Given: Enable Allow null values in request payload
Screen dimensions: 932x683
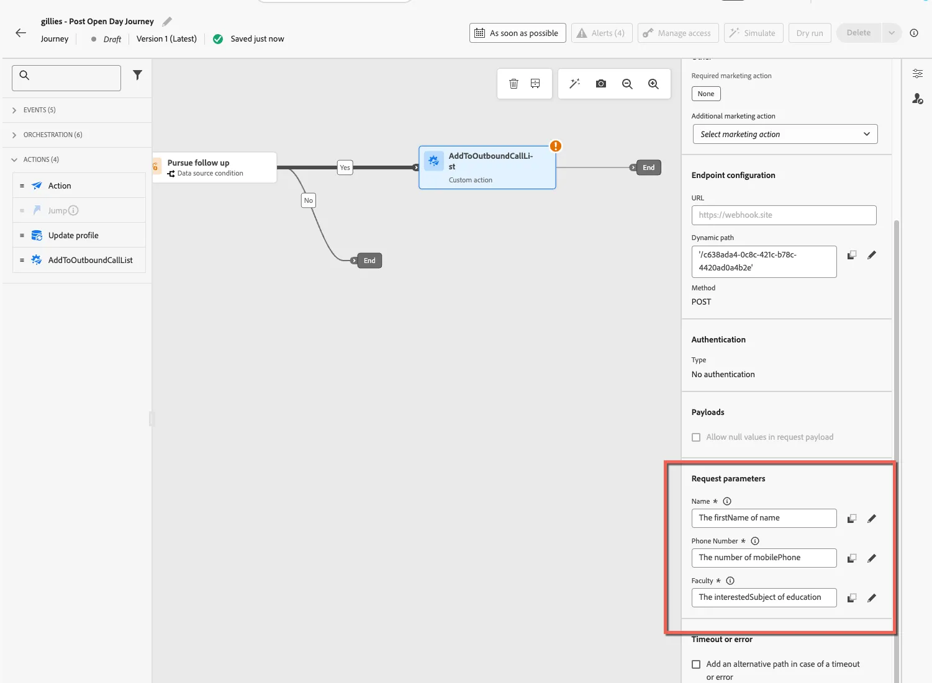Looking at the screenshot, I should click(x=696, y=437).
